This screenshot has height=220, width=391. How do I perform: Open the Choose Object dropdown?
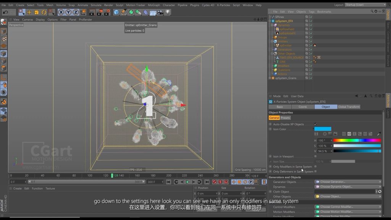point(348,197)
